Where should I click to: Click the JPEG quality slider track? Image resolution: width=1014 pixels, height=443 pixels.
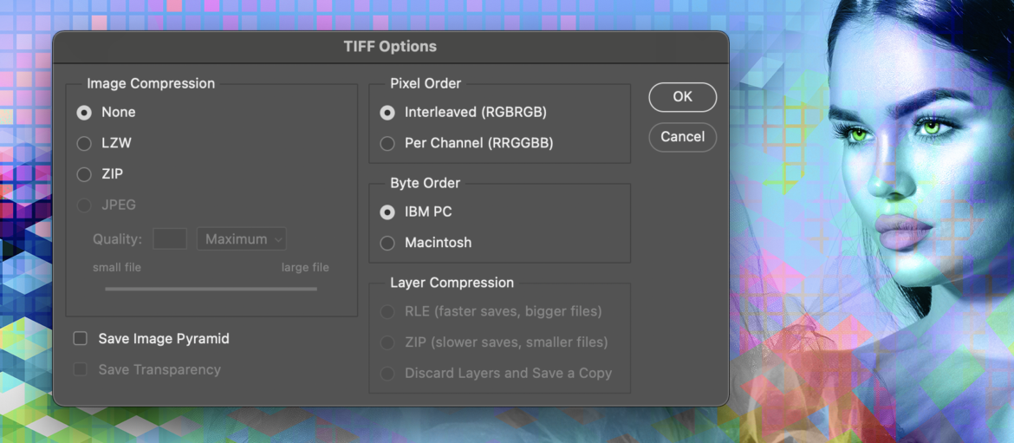pos(211,289)
